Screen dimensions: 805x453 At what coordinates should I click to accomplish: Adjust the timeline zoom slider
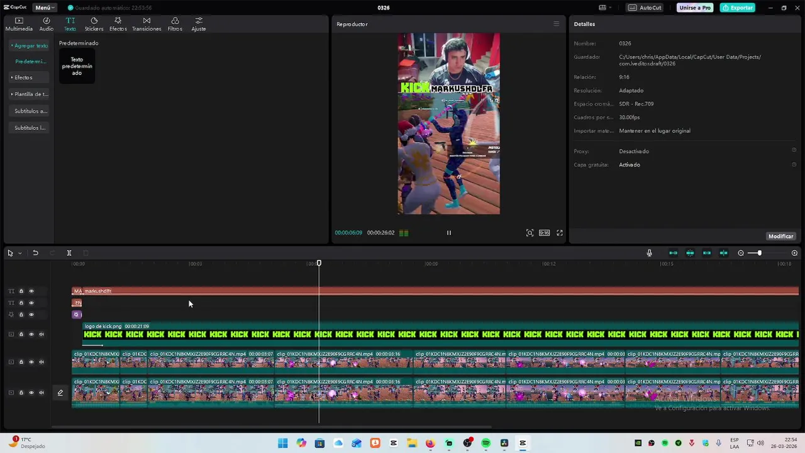coord(759,253)
